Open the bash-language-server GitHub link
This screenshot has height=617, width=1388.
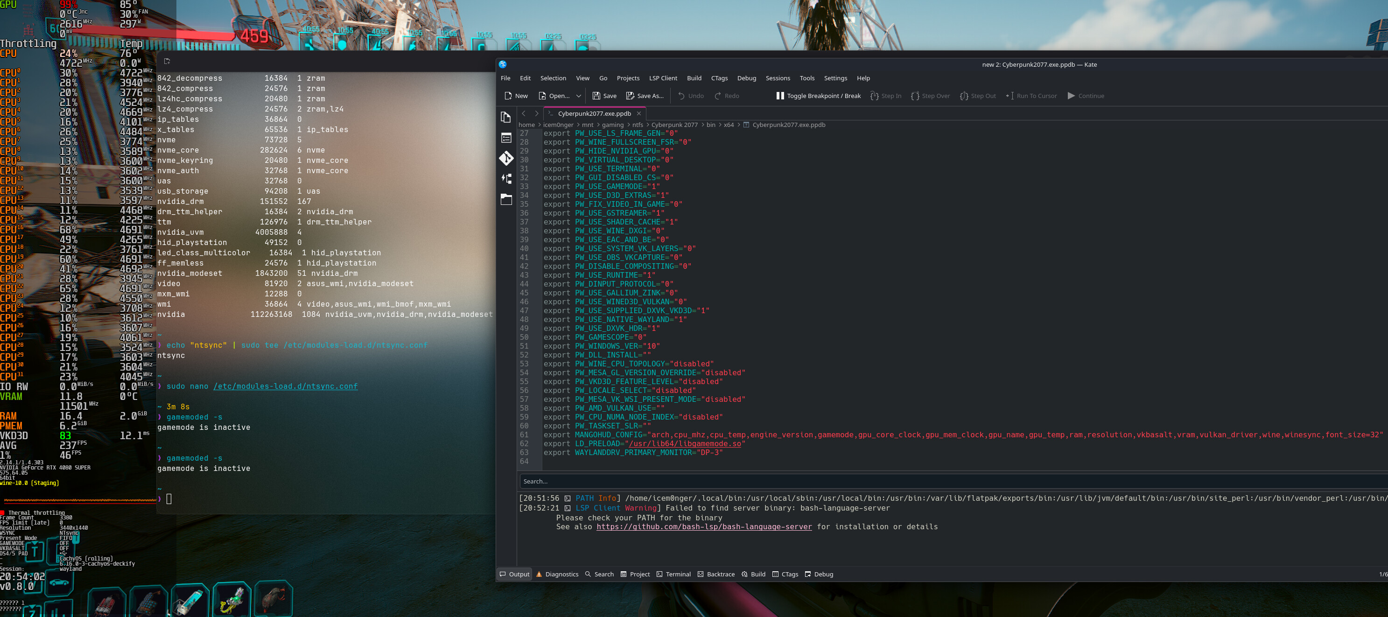(x=703, y=527)
